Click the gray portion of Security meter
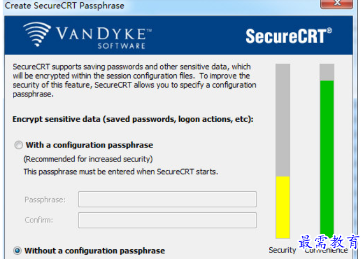The height and width of the screenshot is (259, 364). pos(283,120)
